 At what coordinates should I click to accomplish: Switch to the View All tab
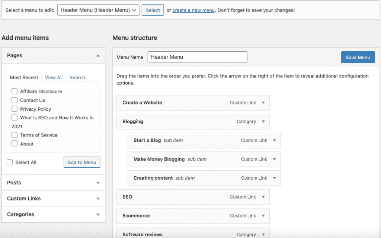click(54, 77)
